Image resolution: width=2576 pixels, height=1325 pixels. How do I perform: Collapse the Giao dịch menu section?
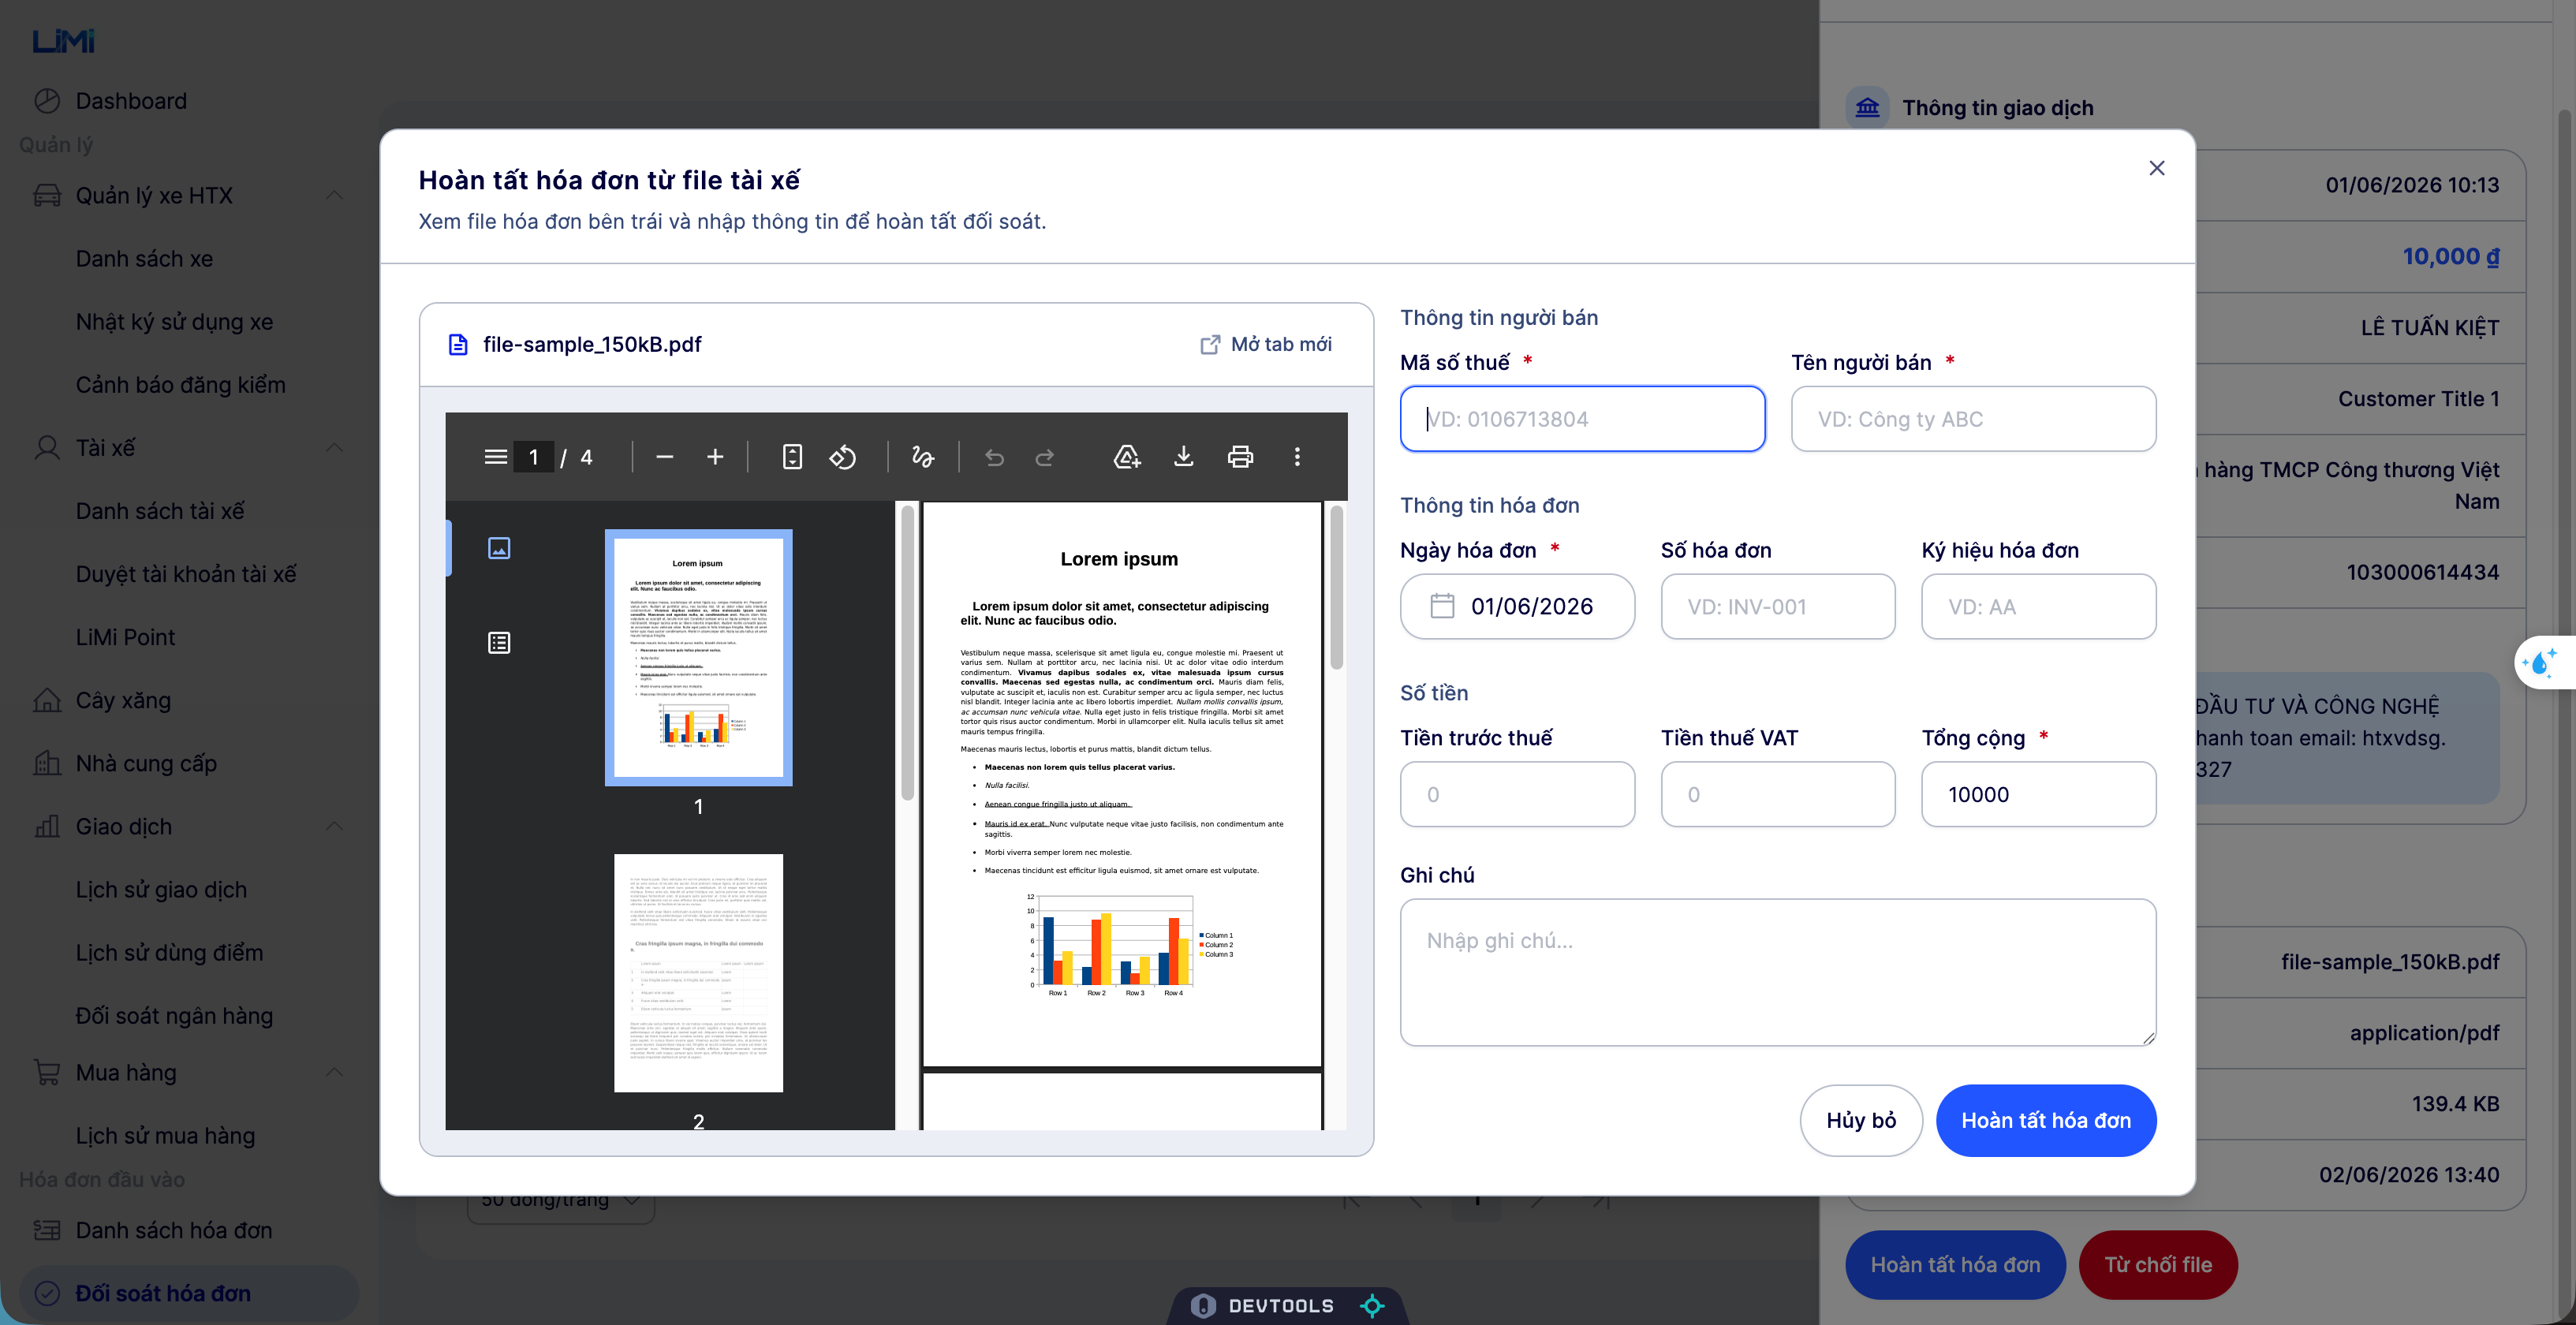point(334,826)
